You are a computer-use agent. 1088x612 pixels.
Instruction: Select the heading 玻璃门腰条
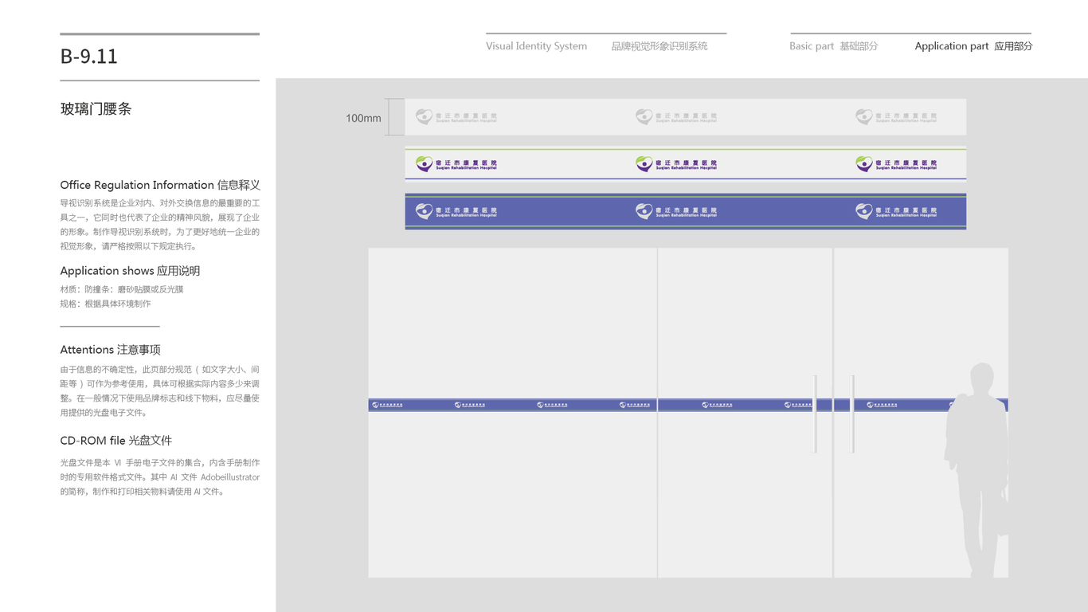pos(96,109)
